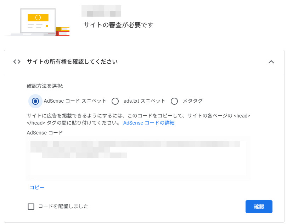Click the サイトの審査が必要です heading text

coord(118,25)
